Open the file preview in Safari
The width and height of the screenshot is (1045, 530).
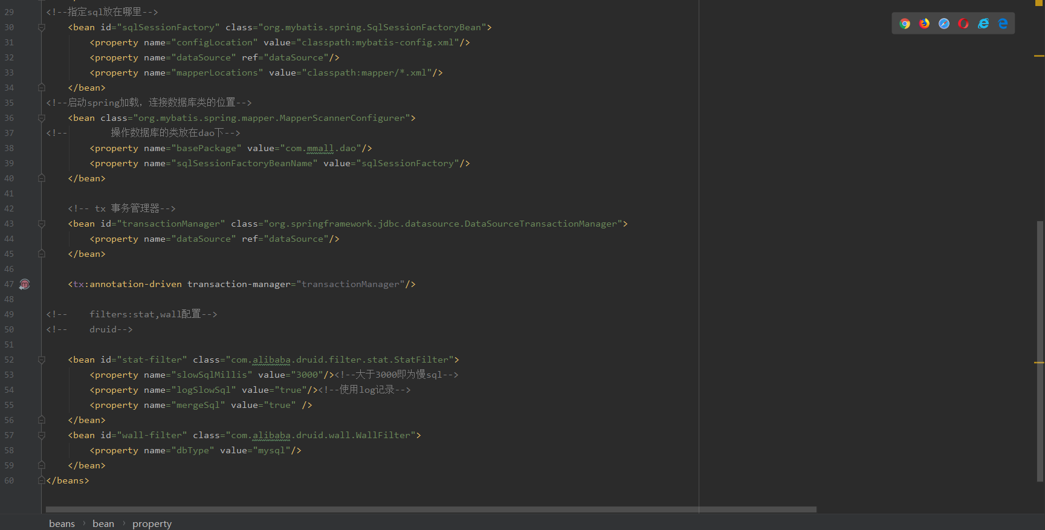click(x=944, y=24)
